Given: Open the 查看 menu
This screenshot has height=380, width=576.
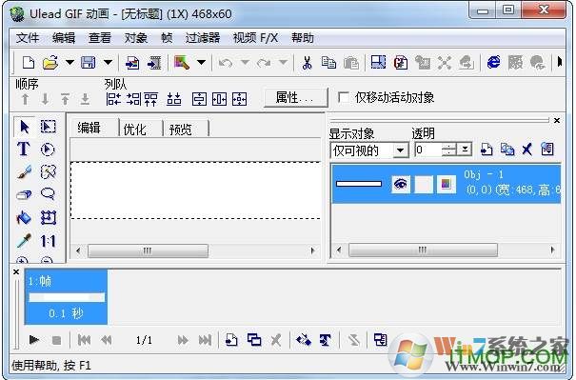Looking at the screenshot, I should point(100,38).
